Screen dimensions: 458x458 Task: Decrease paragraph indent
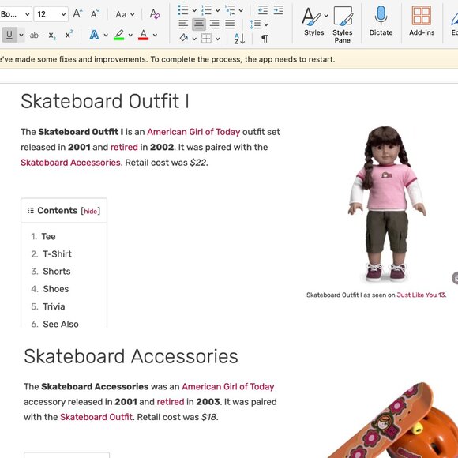click(263, 10)
